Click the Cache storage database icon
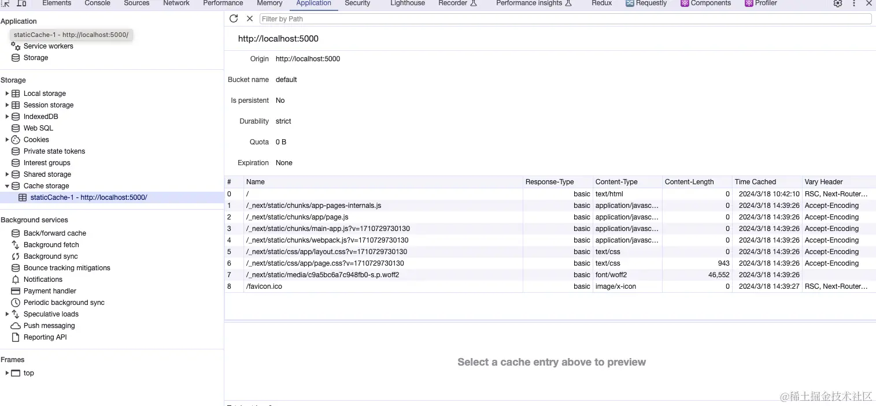The height and width of the screenshot is (406, 876). coord(16,186)
